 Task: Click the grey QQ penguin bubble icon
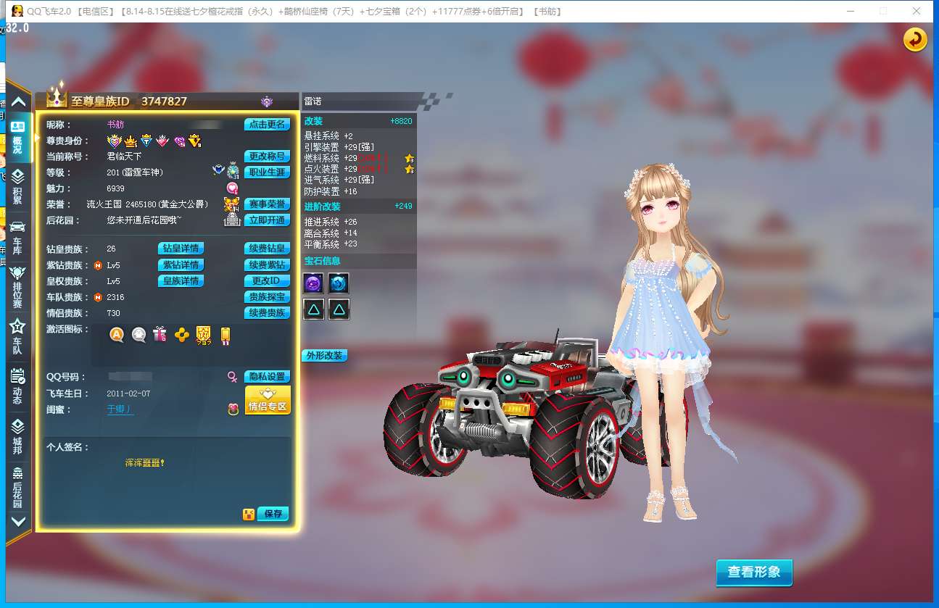click(138, 335)
